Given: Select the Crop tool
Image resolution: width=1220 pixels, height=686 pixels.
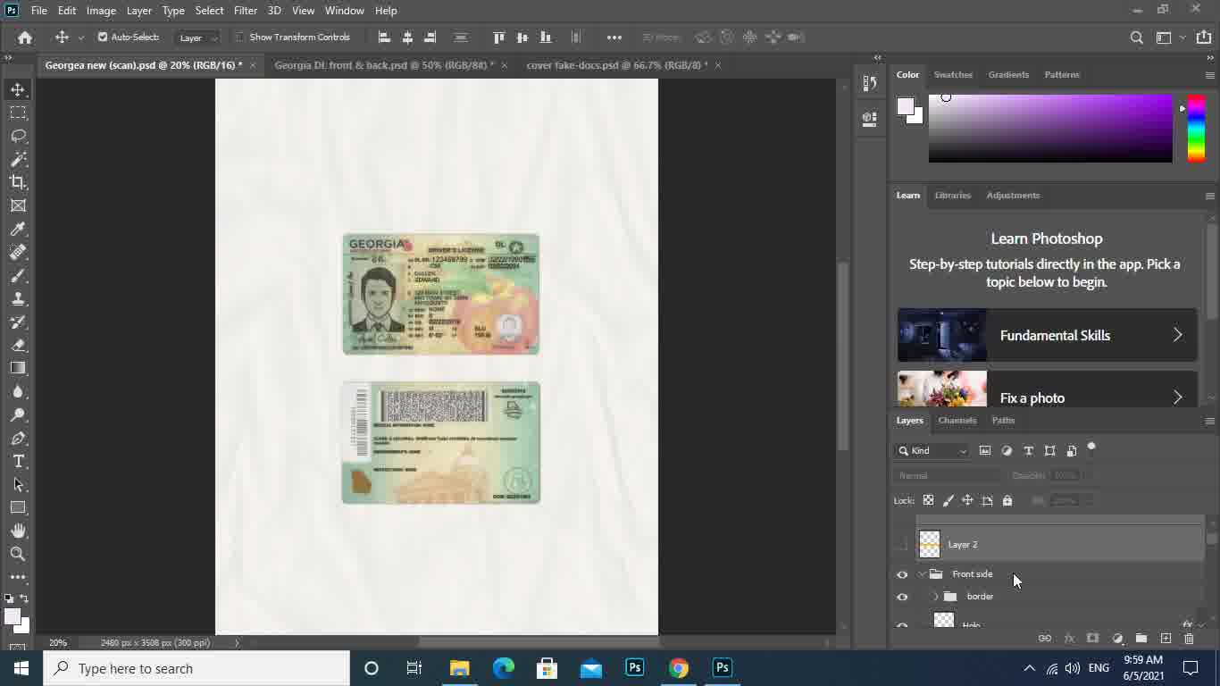Looking at the screenshot, I should [18, 182].
